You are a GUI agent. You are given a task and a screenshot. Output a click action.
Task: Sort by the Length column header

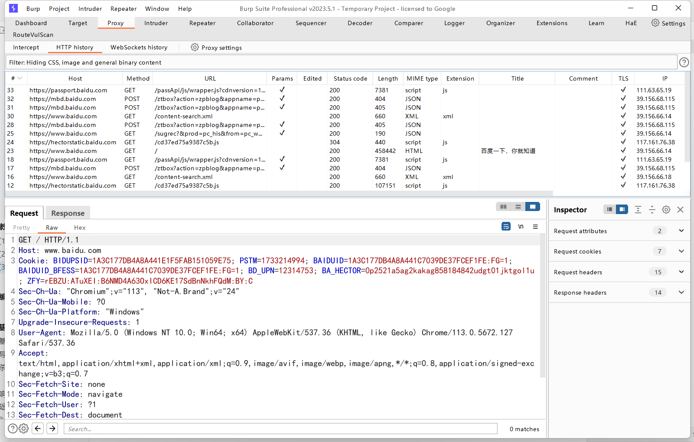388,78
